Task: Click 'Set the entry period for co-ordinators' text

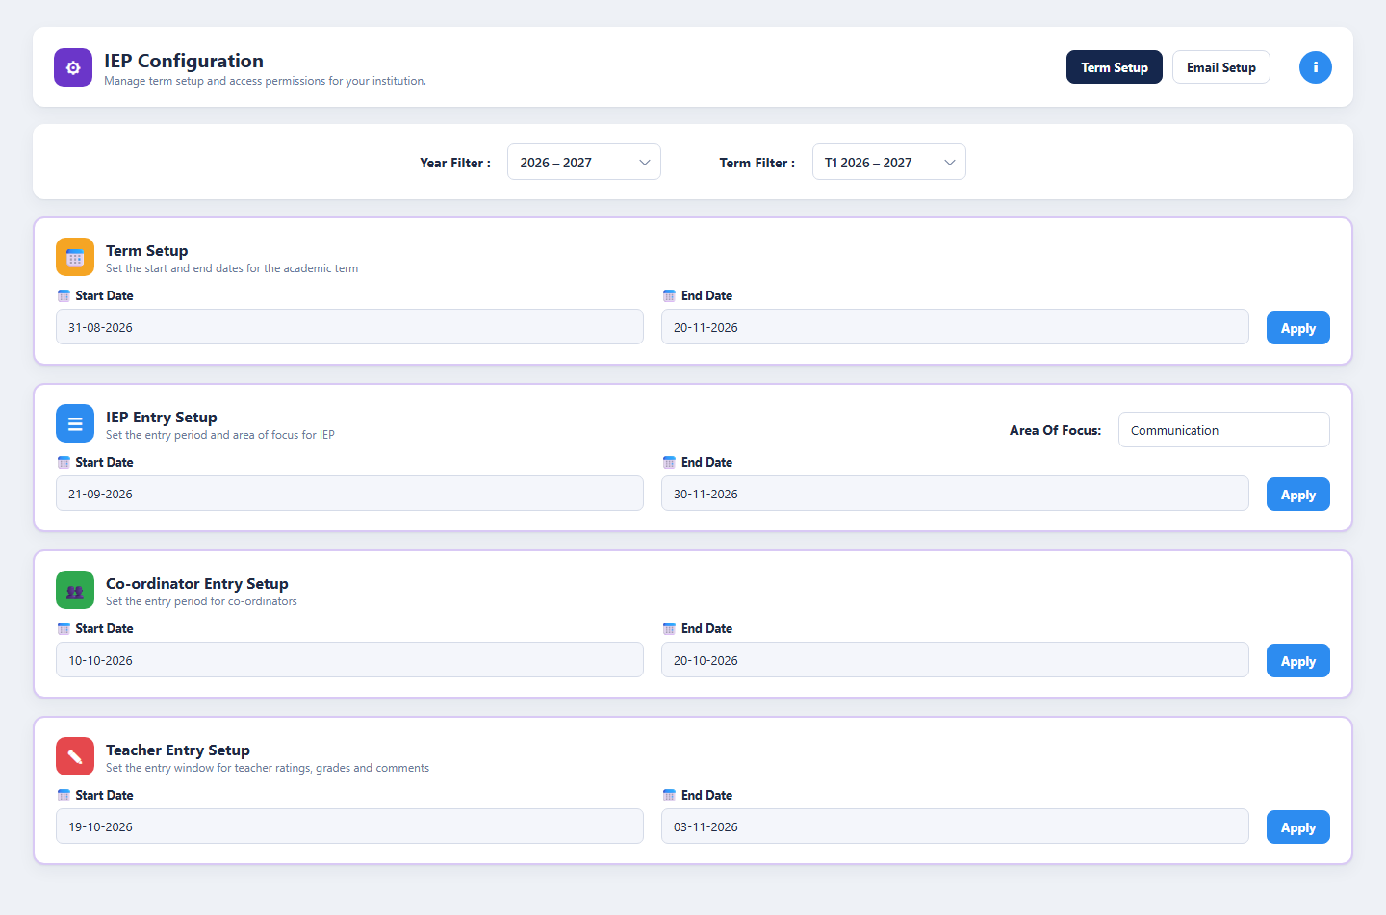Action: [x=201, y=601]
